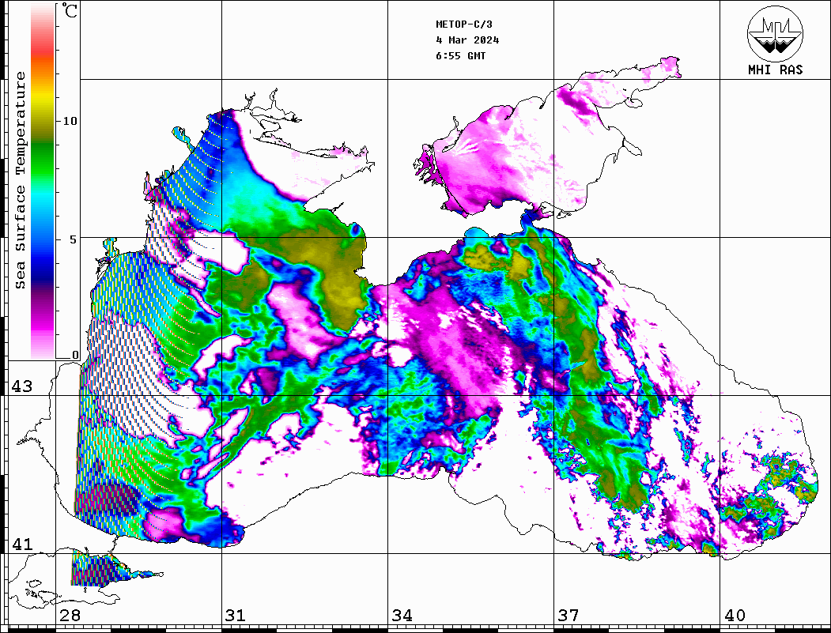
Task: Click latitude label '41'
Action: click(22, 544)
